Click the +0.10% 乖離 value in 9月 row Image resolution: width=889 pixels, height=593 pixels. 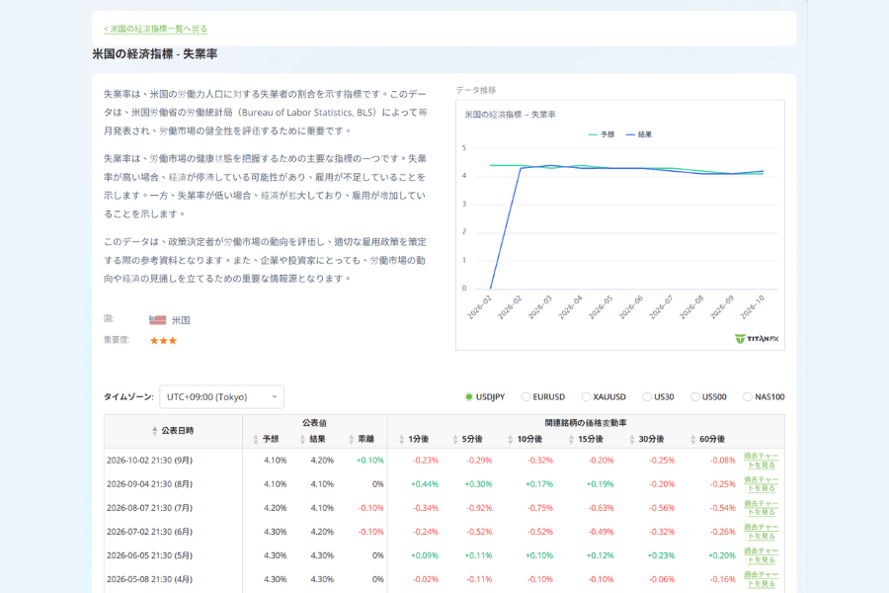coord(370,461)
